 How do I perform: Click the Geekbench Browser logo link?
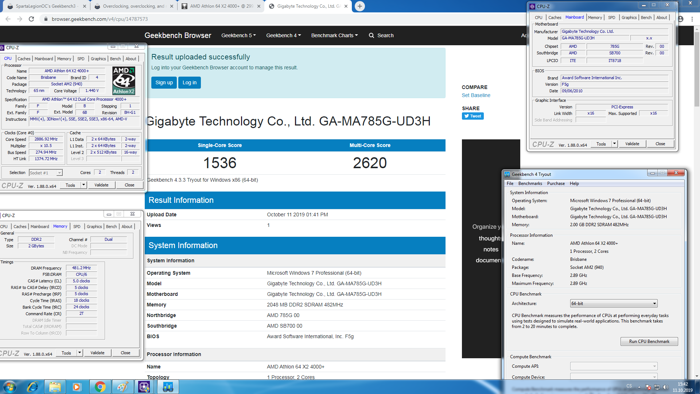(x=178, y=35)
